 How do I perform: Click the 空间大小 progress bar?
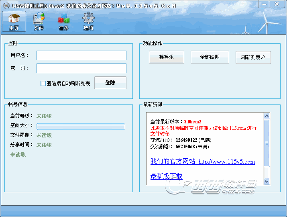pyautogui.click(x=81, y=127)
